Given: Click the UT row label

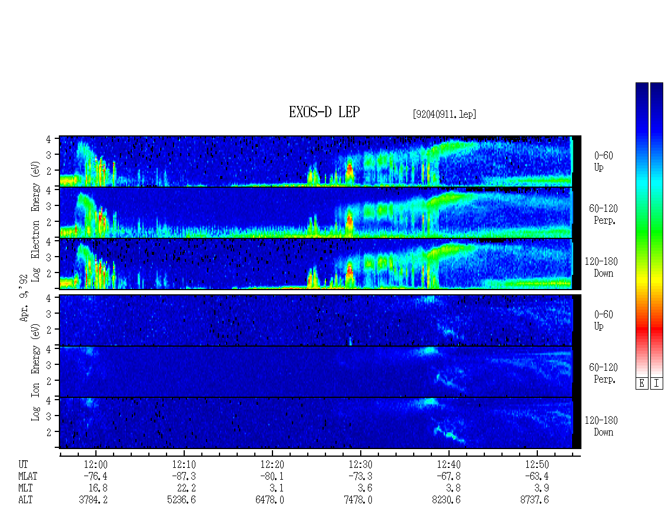Looking at the screenshot, I should coord(24,464).
